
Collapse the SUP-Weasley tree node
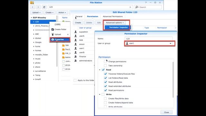[x=32, y=18]
